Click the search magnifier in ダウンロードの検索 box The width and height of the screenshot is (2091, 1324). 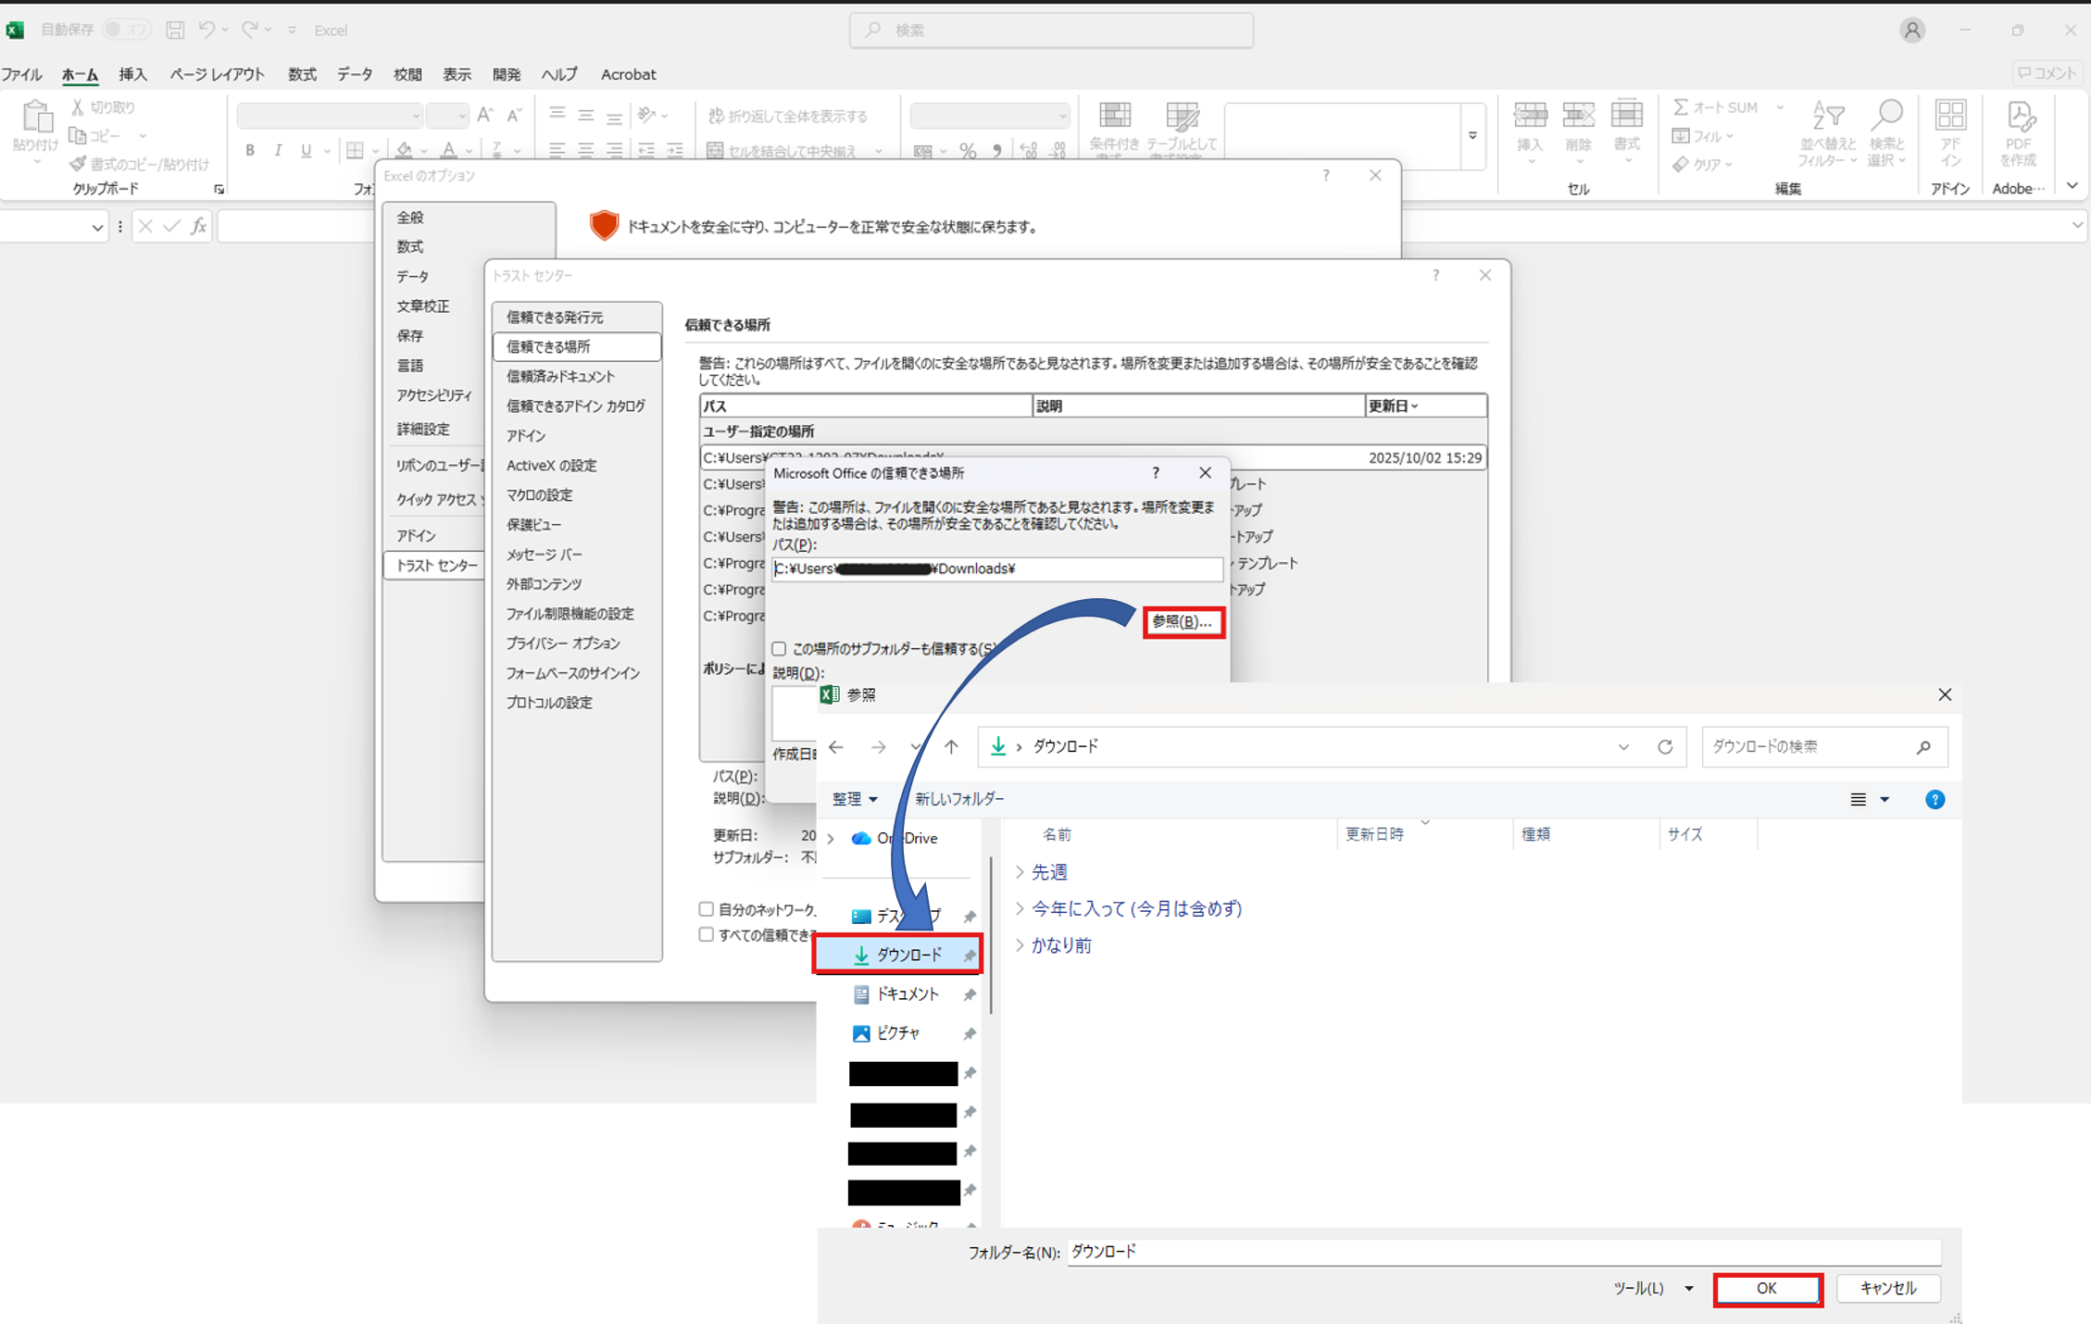coord(1923,747)
